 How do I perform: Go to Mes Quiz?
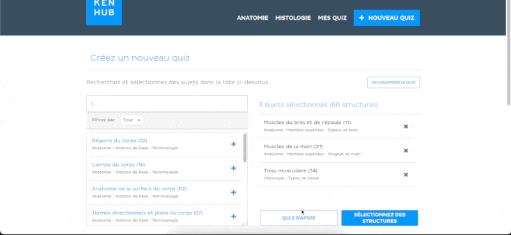(x=332, y=18)
